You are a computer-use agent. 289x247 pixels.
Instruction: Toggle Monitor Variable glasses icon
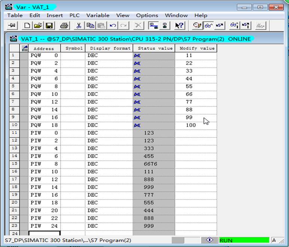(208, 25)
